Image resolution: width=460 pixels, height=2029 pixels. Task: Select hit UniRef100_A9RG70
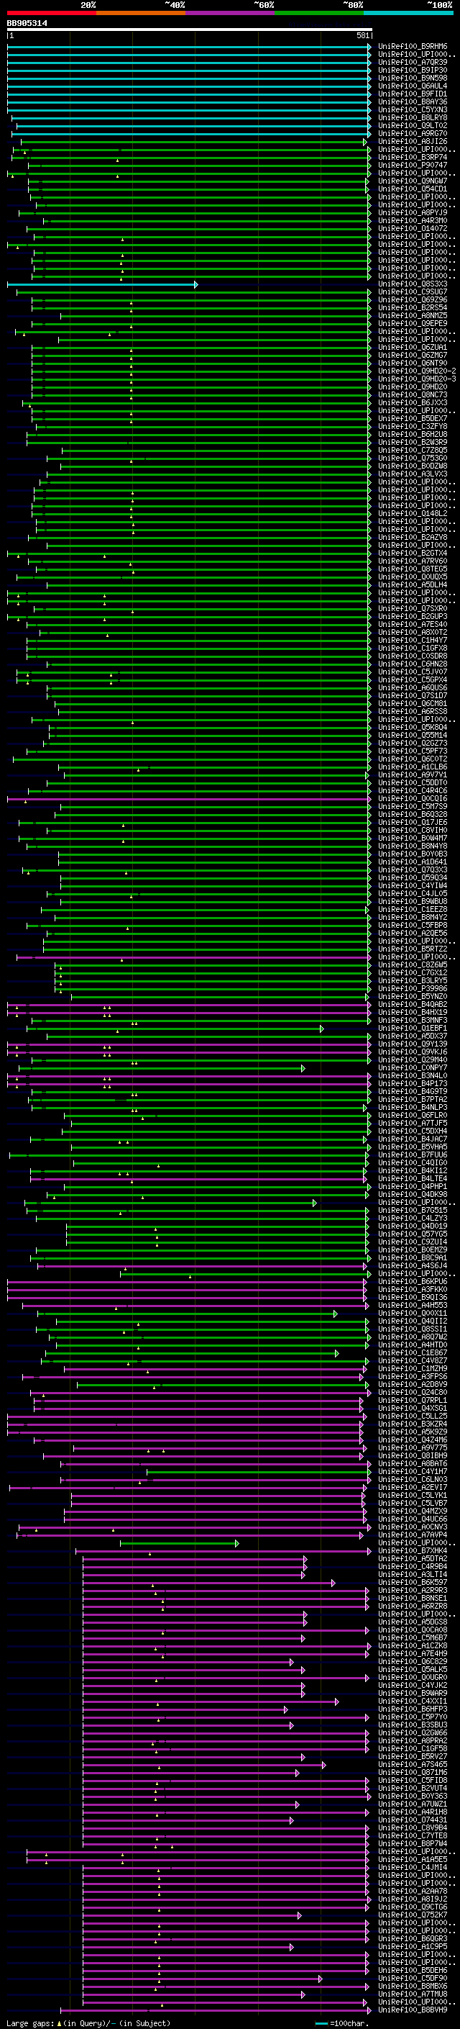pyautogui.click(x=413, y=134)
